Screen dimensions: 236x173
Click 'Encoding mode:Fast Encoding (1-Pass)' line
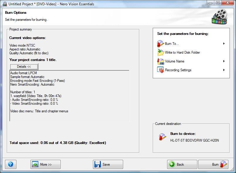(38, 81)
